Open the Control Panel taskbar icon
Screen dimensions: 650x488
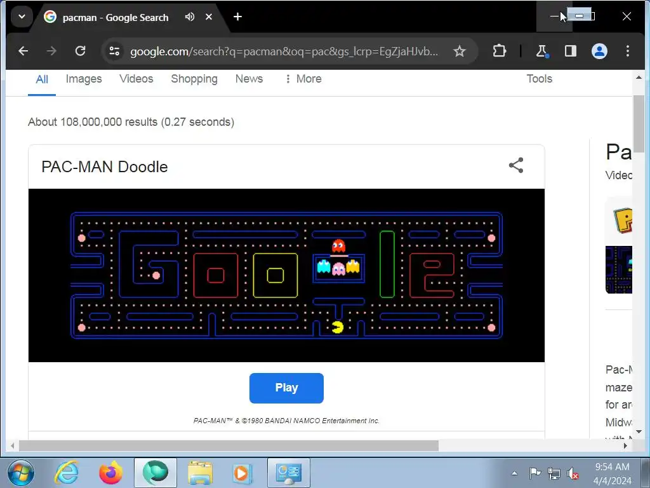(x=289, y=473)
